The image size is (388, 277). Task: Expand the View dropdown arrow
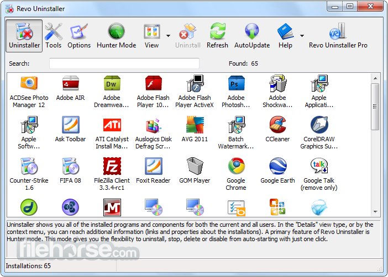168,36
